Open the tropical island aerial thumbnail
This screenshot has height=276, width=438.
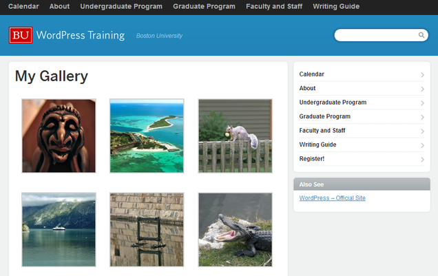tap(147, 136)
